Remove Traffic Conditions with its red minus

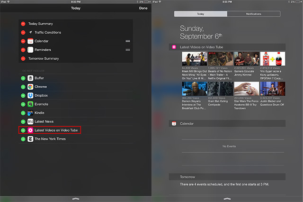tap(23, 33)
